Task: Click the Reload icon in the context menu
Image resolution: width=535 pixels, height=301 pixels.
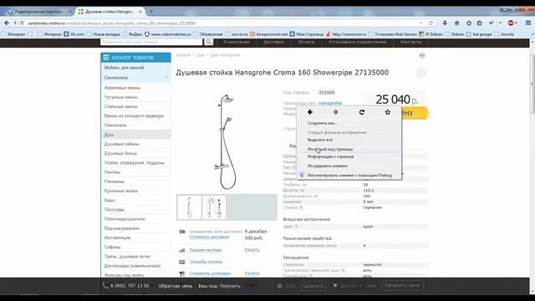Action: 362,112
